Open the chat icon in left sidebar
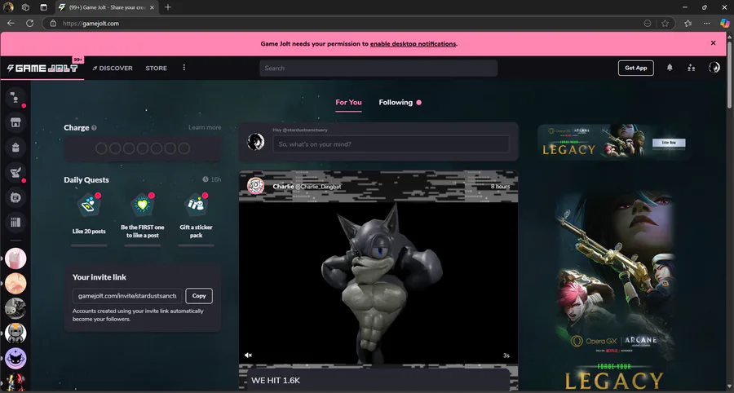The image size is (734, 393). 15,97
